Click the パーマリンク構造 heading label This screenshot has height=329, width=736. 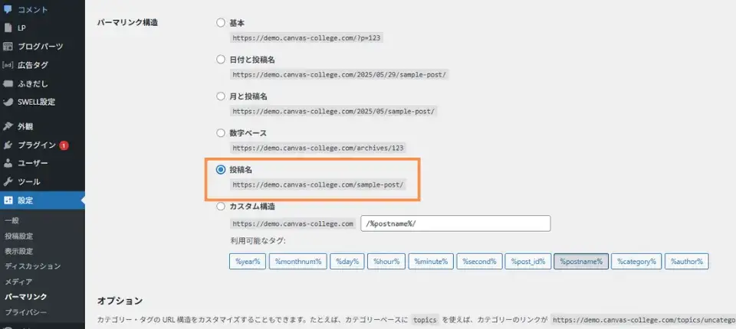coord(127,22)
